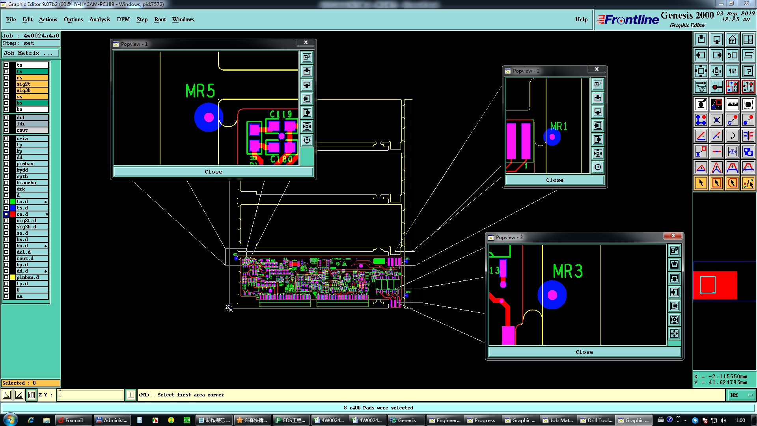Click the 1:2 zoom scale icon
Image resolution: width=757 pixels, height=426 pixels.
[732, 71]
